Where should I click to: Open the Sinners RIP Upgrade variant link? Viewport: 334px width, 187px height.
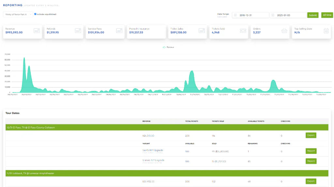click(153, 160)
